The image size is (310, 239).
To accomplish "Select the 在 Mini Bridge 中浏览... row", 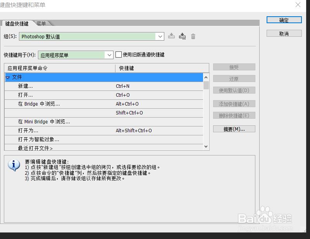I will point(104,122).
